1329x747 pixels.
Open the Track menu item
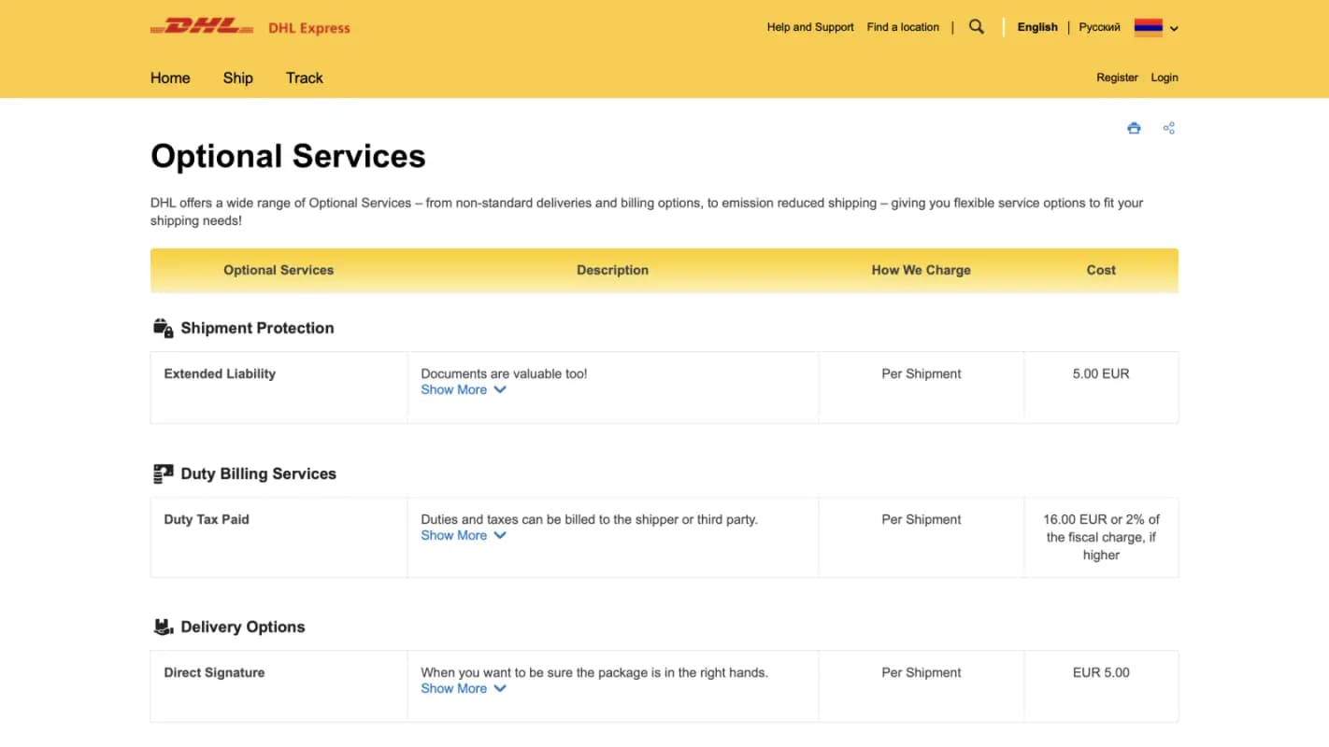coord(304,78)
